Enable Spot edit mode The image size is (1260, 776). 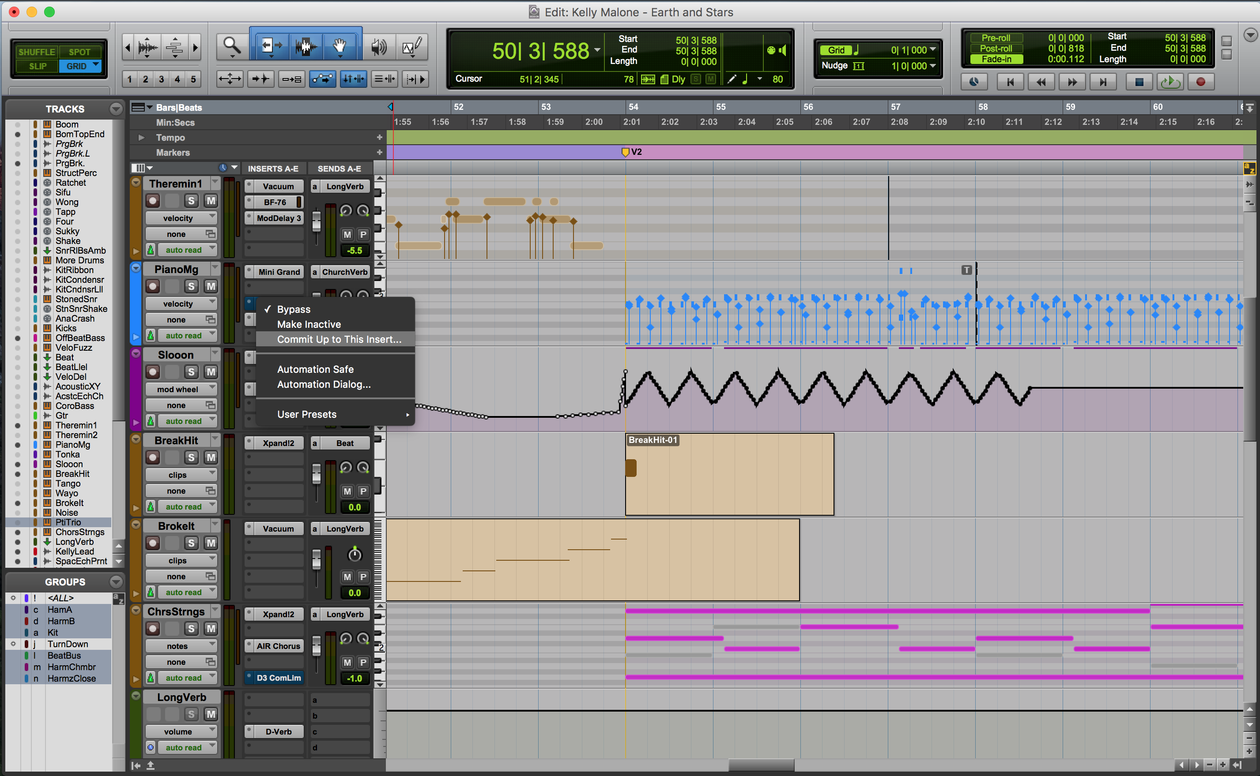point(79,52)
